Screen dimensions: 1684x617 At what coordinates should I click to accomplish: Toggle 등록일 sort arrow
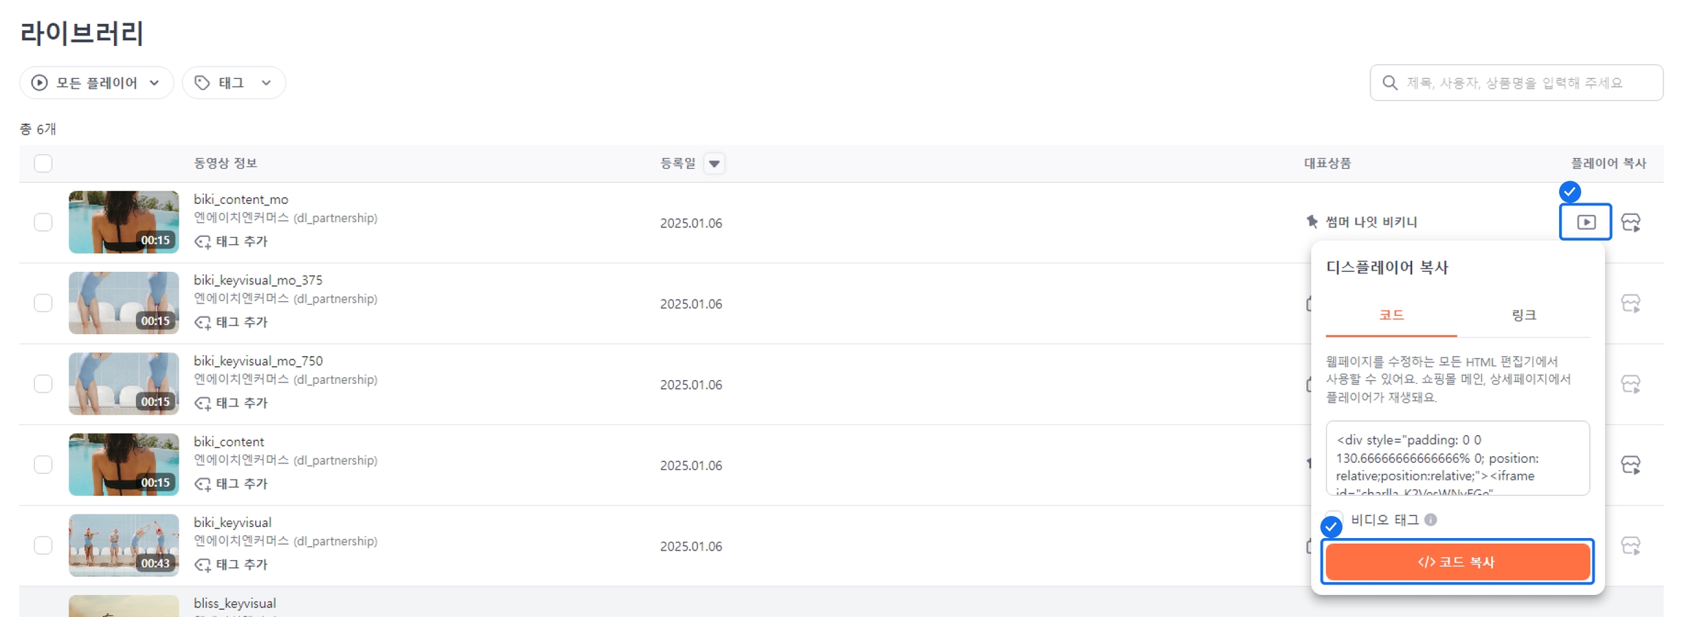click(714, 163)
